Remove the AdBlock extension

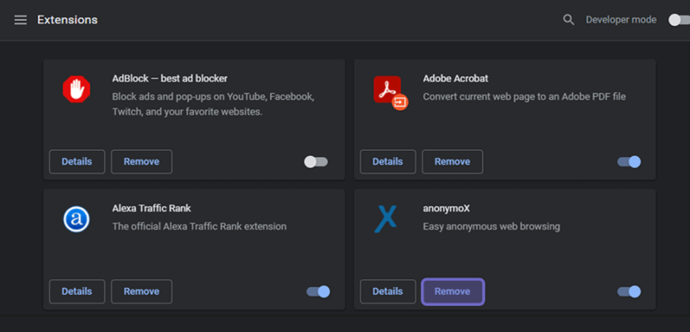coord(141,162)
